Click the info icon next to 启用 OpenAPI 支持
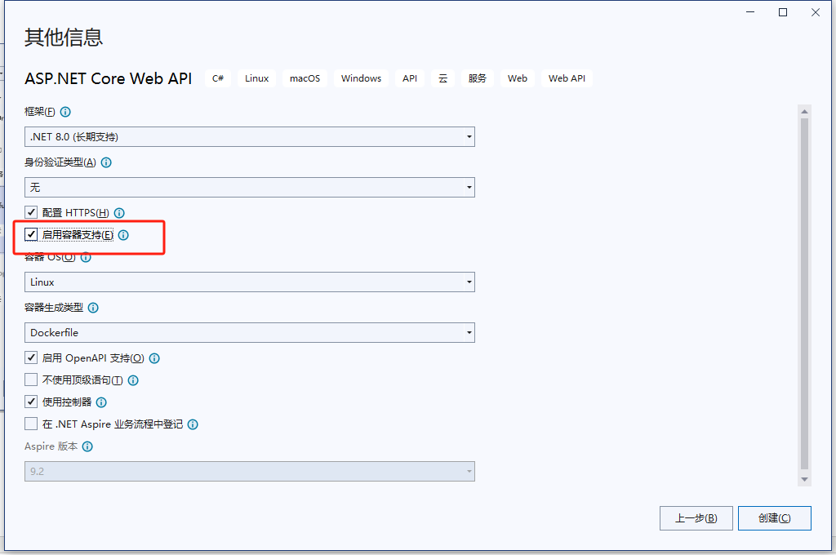The height and width of the screenshot is (555, 836). pyautogui.click(x=154, y=358)
